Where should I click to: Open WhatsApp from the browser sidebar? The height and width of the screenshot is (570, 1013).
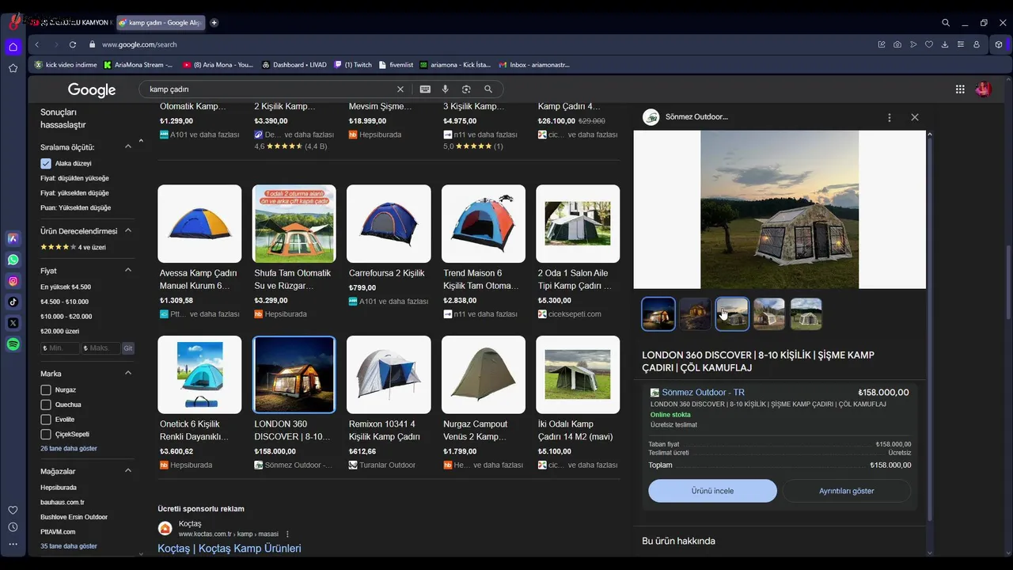pyautogui.click(x=13, y=260)
